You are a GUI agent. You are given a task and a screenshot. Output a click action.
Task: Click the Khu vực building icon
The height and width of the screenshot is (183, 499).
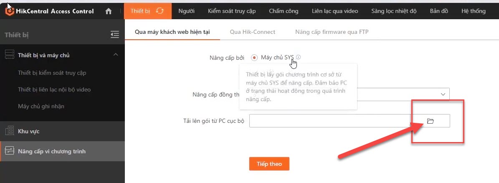[9, 131]
